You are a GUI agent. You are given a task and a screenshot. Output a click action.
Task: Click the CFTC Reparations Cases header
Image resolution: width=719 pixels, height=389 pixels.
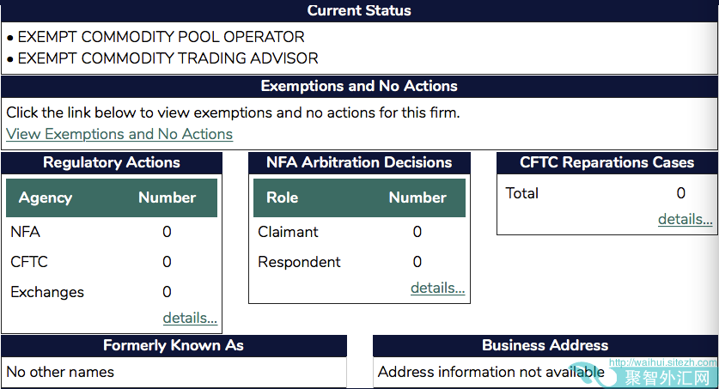pos(606,162)
